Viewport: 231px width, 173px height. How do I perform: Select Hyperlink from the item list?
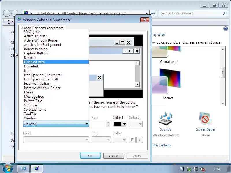coord(56,66)
